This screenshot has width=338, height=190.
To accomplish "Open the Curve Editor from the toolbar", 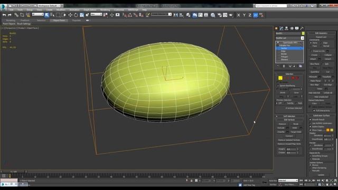I will [201, 15].
